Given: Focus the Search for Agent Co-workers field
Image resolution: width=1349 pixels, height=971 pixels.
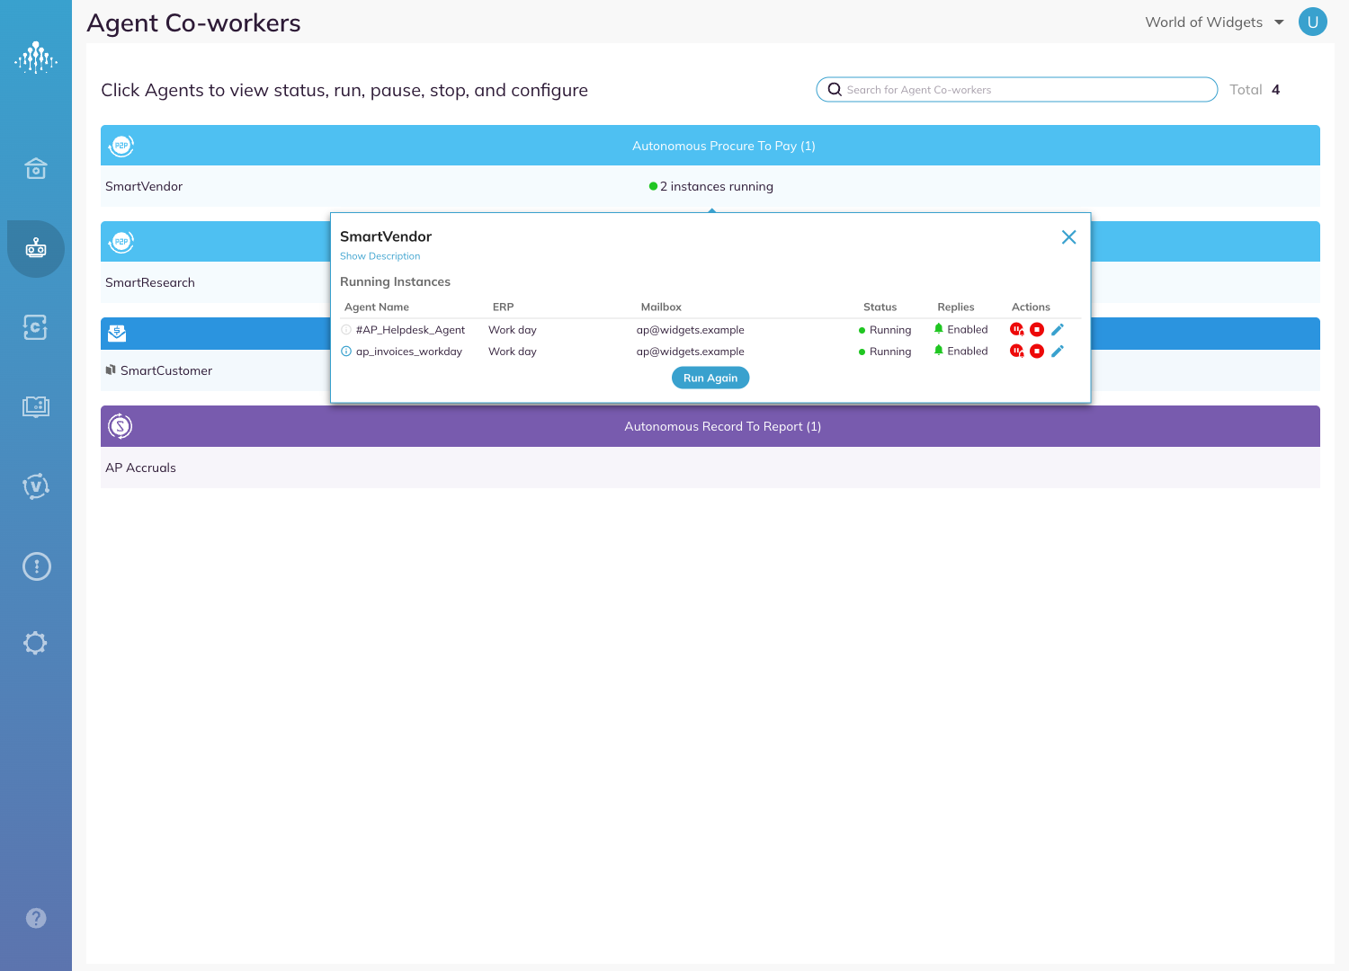Looking at the screenshot, I should [x=1017, y=90].
